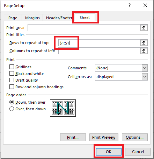Confirm settings with the OK button

[x=109, y=152]
